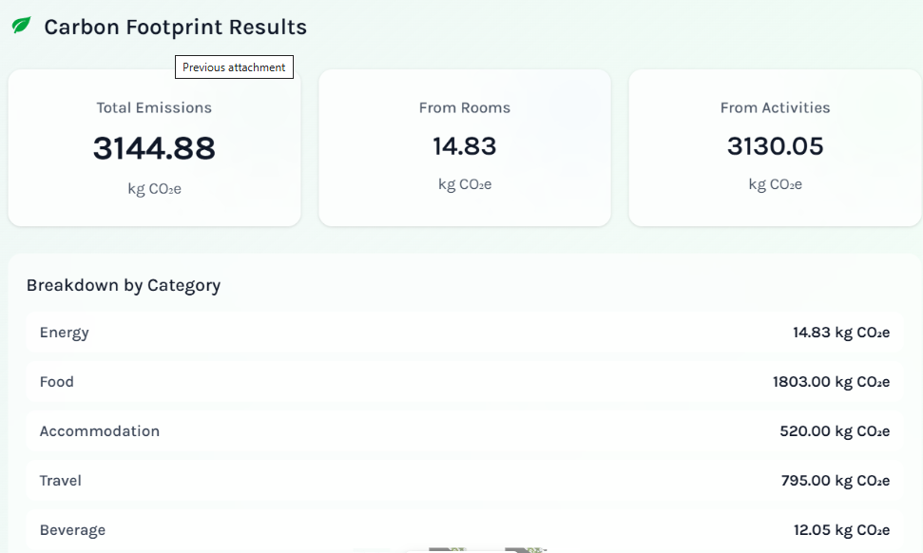Click the Breakdown by Category heading
This screenshot has height=553, width=923.
(124, 285)
